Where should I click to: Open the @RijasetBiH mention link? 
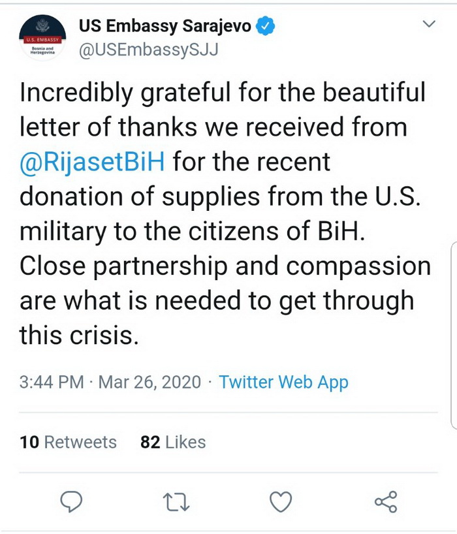92,161
